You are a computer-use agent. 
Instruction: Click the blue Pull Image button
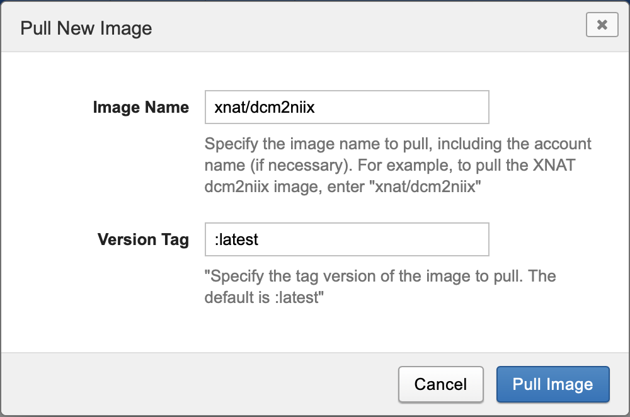pos(553,384)
